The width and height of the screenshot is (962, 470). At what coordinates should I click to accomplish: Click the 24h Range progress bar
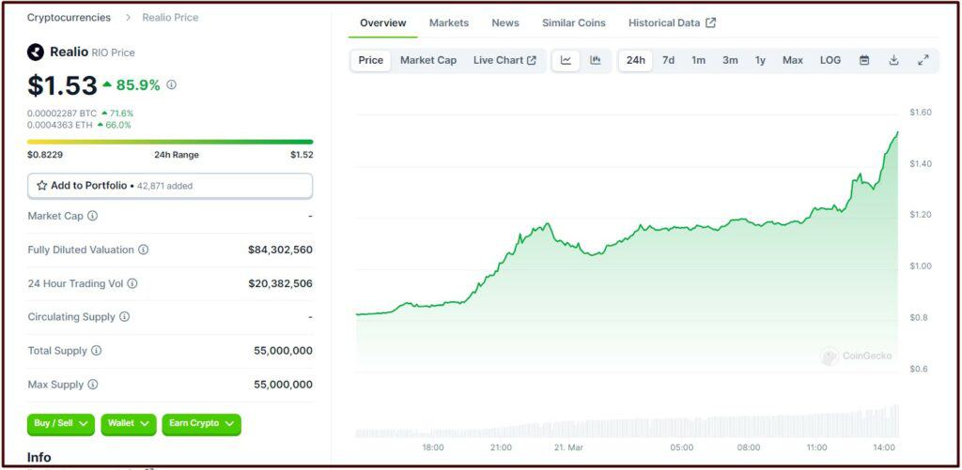[170, 142]
